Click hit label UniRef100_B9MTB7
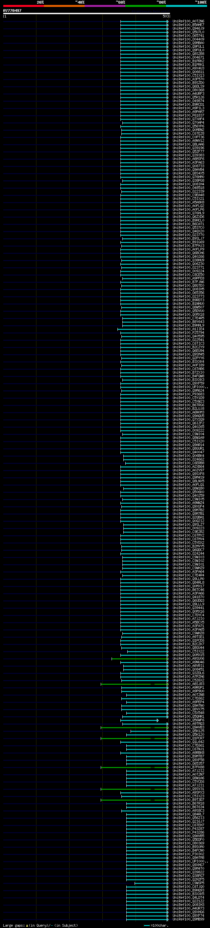 (188, 756)
